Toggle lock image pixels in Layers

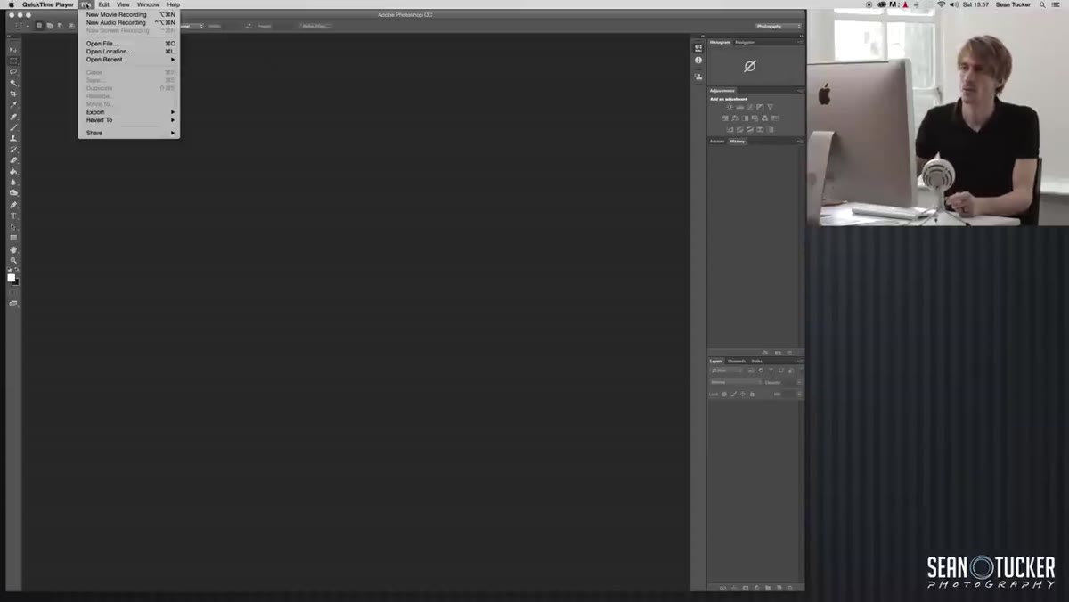click(x=733, y=394)
